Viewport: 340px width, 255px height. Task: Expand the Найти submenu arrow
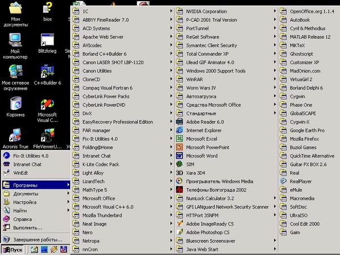[x=68, y=210]
